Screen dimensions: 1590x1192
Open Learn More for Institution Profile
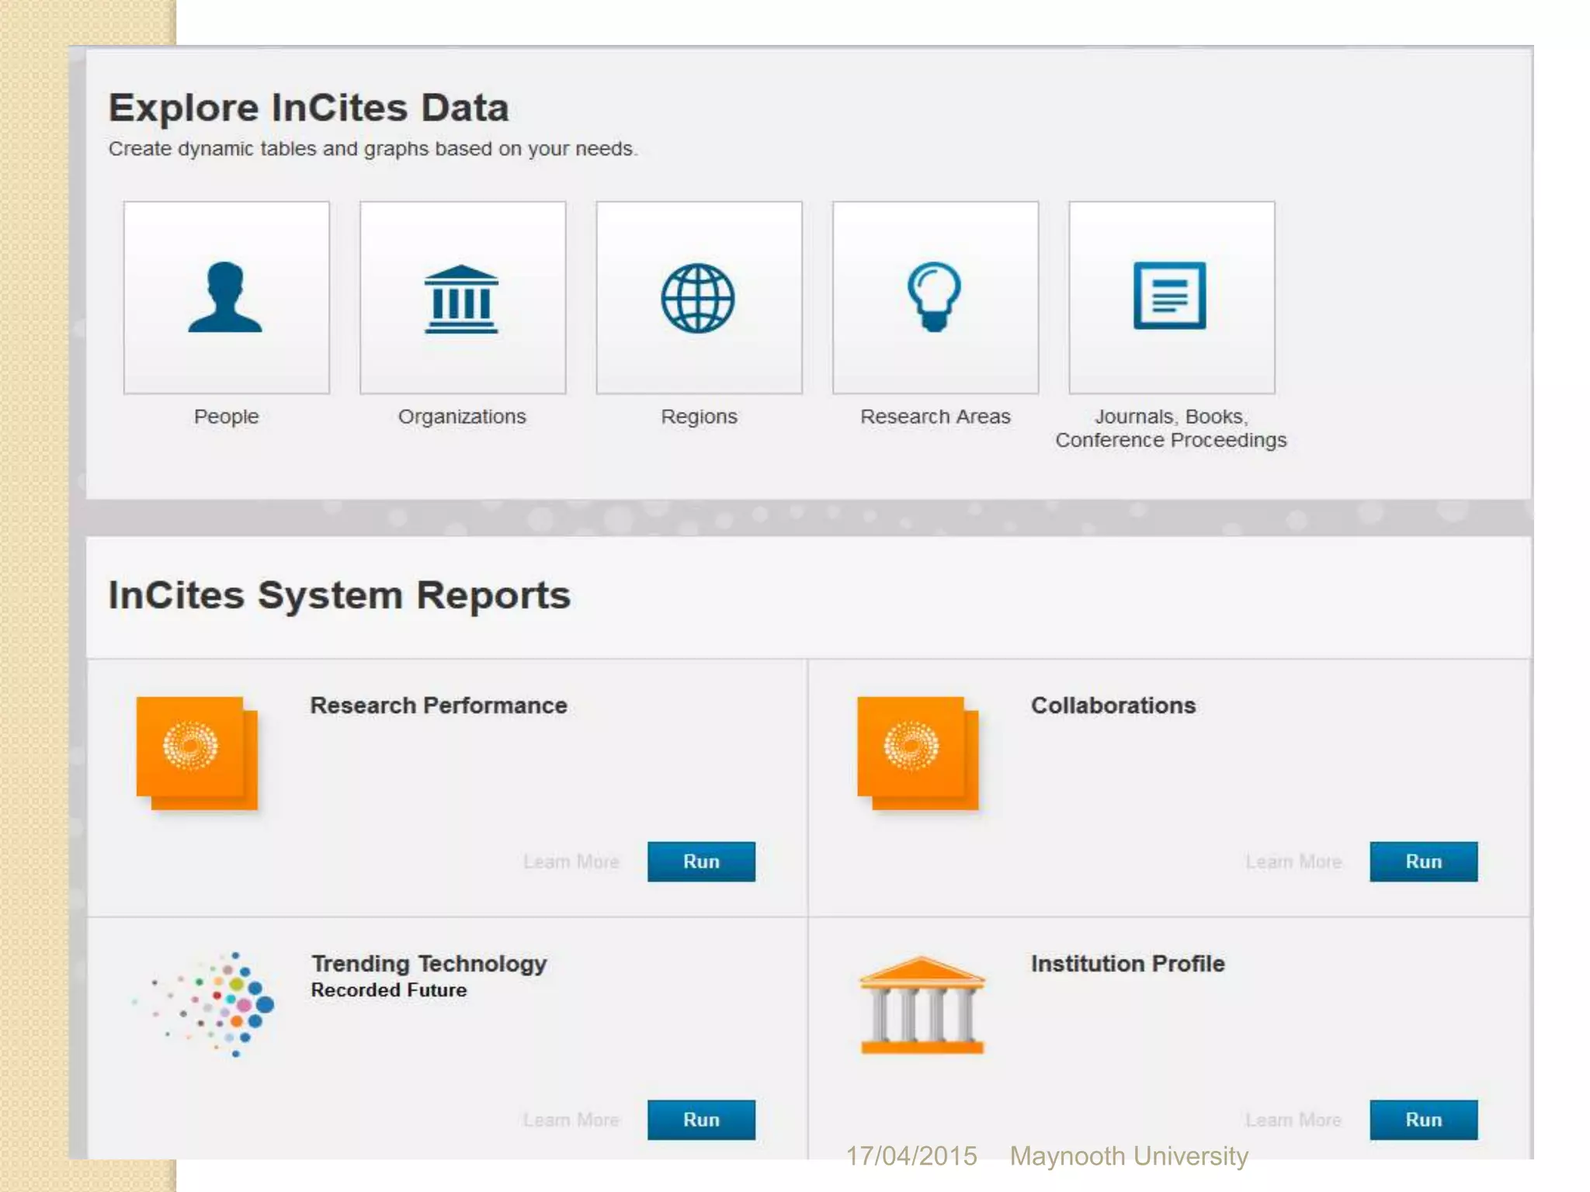1293,1119
